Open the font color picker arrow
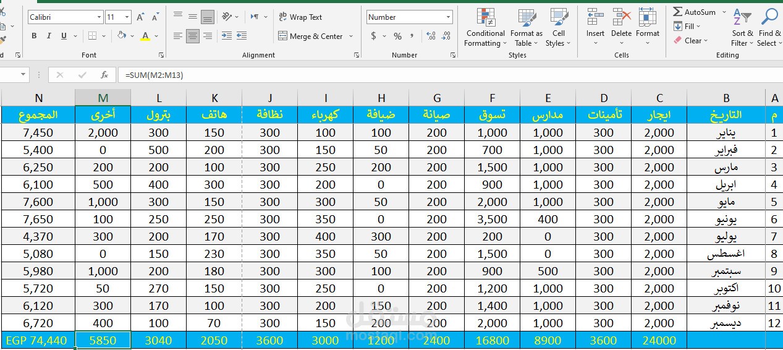This screenshot has width=783, height=350. point(156,36)
